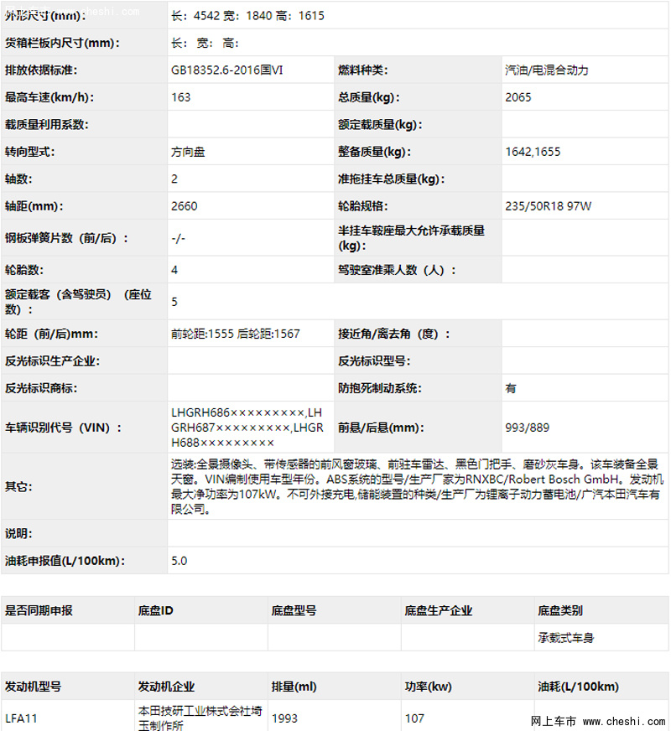The image size is (671, 731).
Task: Click the 反光标识商标 label
Action: tap(41, 388)
